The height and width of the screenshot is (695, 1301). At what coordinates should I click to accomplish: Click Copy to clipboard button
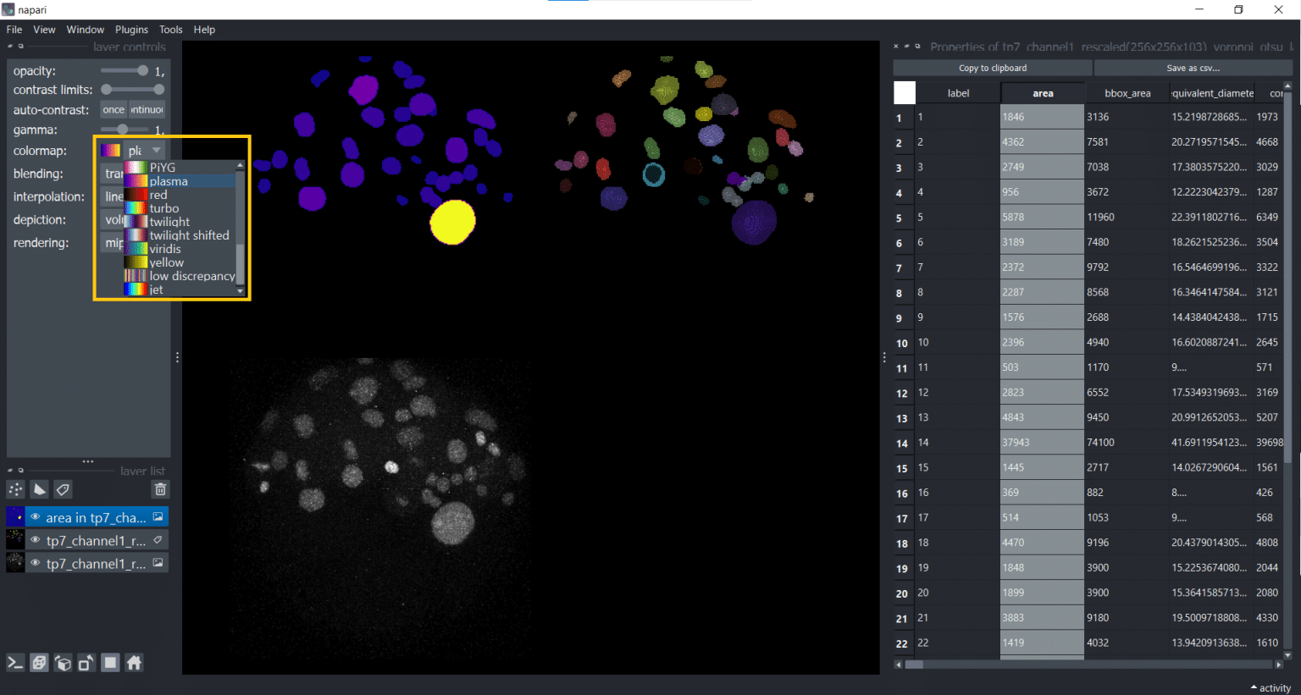tap(993, 68)
